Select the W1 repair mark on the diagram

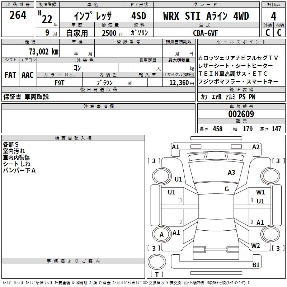pyautogui.click(x=260, y=192)
